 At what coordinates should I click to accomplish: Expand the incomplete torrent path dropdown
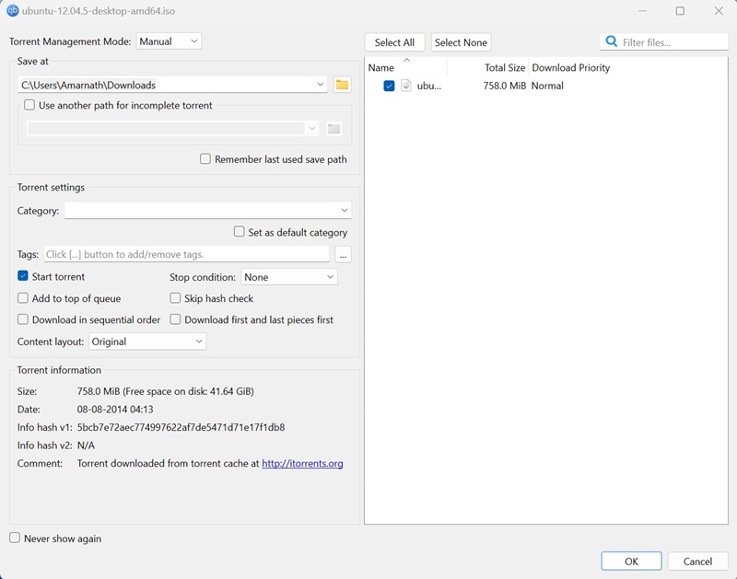pyautogui.click(x=312, y=128)
